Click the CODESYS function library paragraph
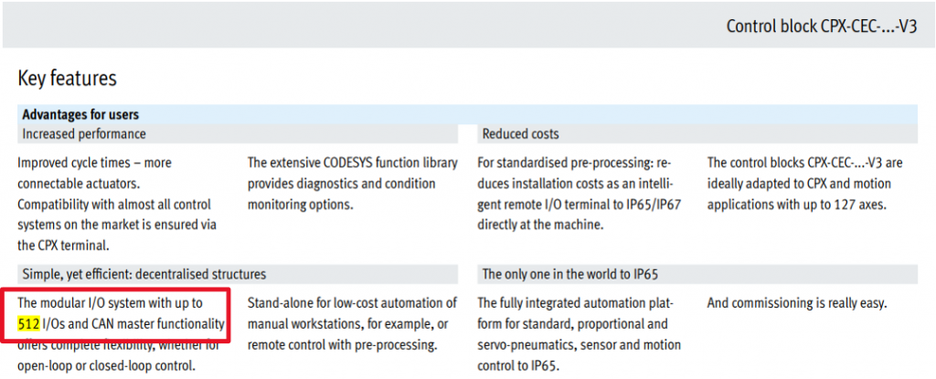This screenshot has height=379, width=936. pyautogui.click(x=353, y=184)
